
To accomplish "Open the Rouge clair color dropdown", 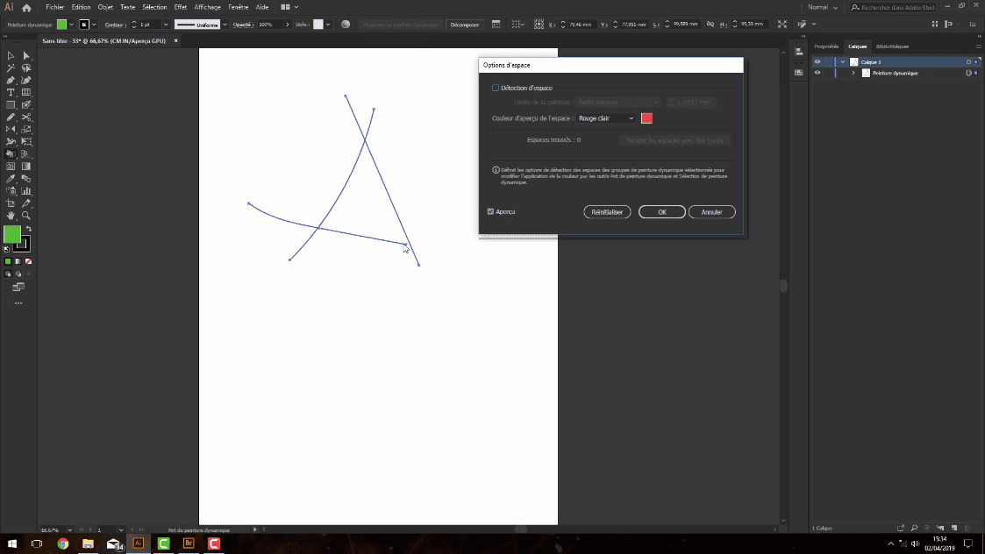I will [606, 118].
